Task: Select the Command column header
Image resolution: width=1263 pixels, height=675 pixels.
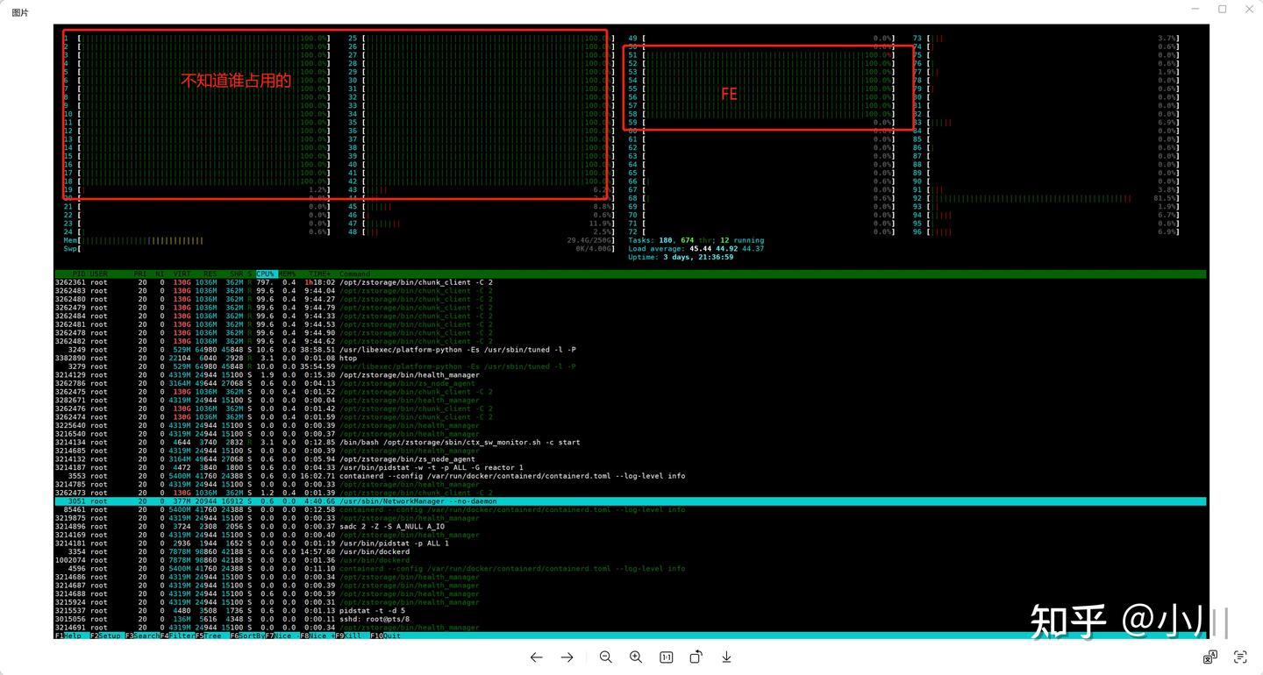Action: 354,274
